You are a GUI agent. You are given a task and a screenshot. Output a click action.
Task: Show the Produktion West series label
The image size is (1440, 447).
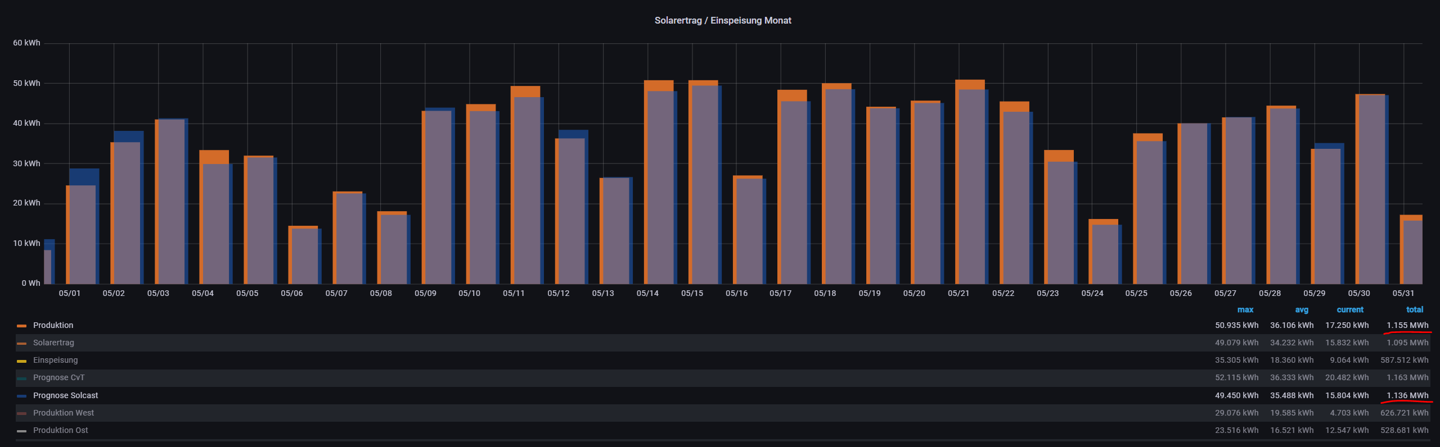[64, 413]
